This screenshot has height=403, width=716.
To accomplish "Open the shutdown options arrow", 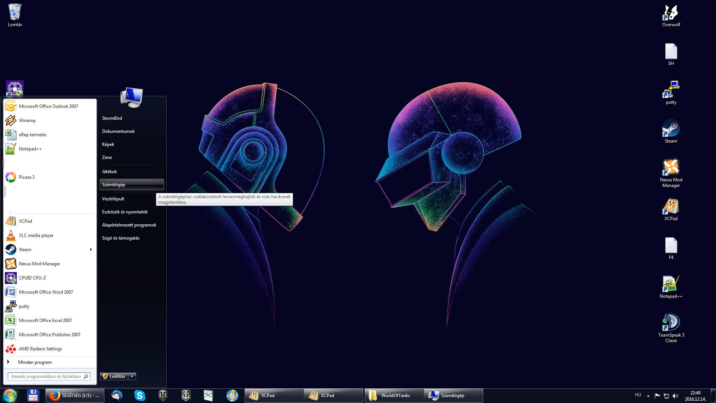I will click(x=132, y=377).
